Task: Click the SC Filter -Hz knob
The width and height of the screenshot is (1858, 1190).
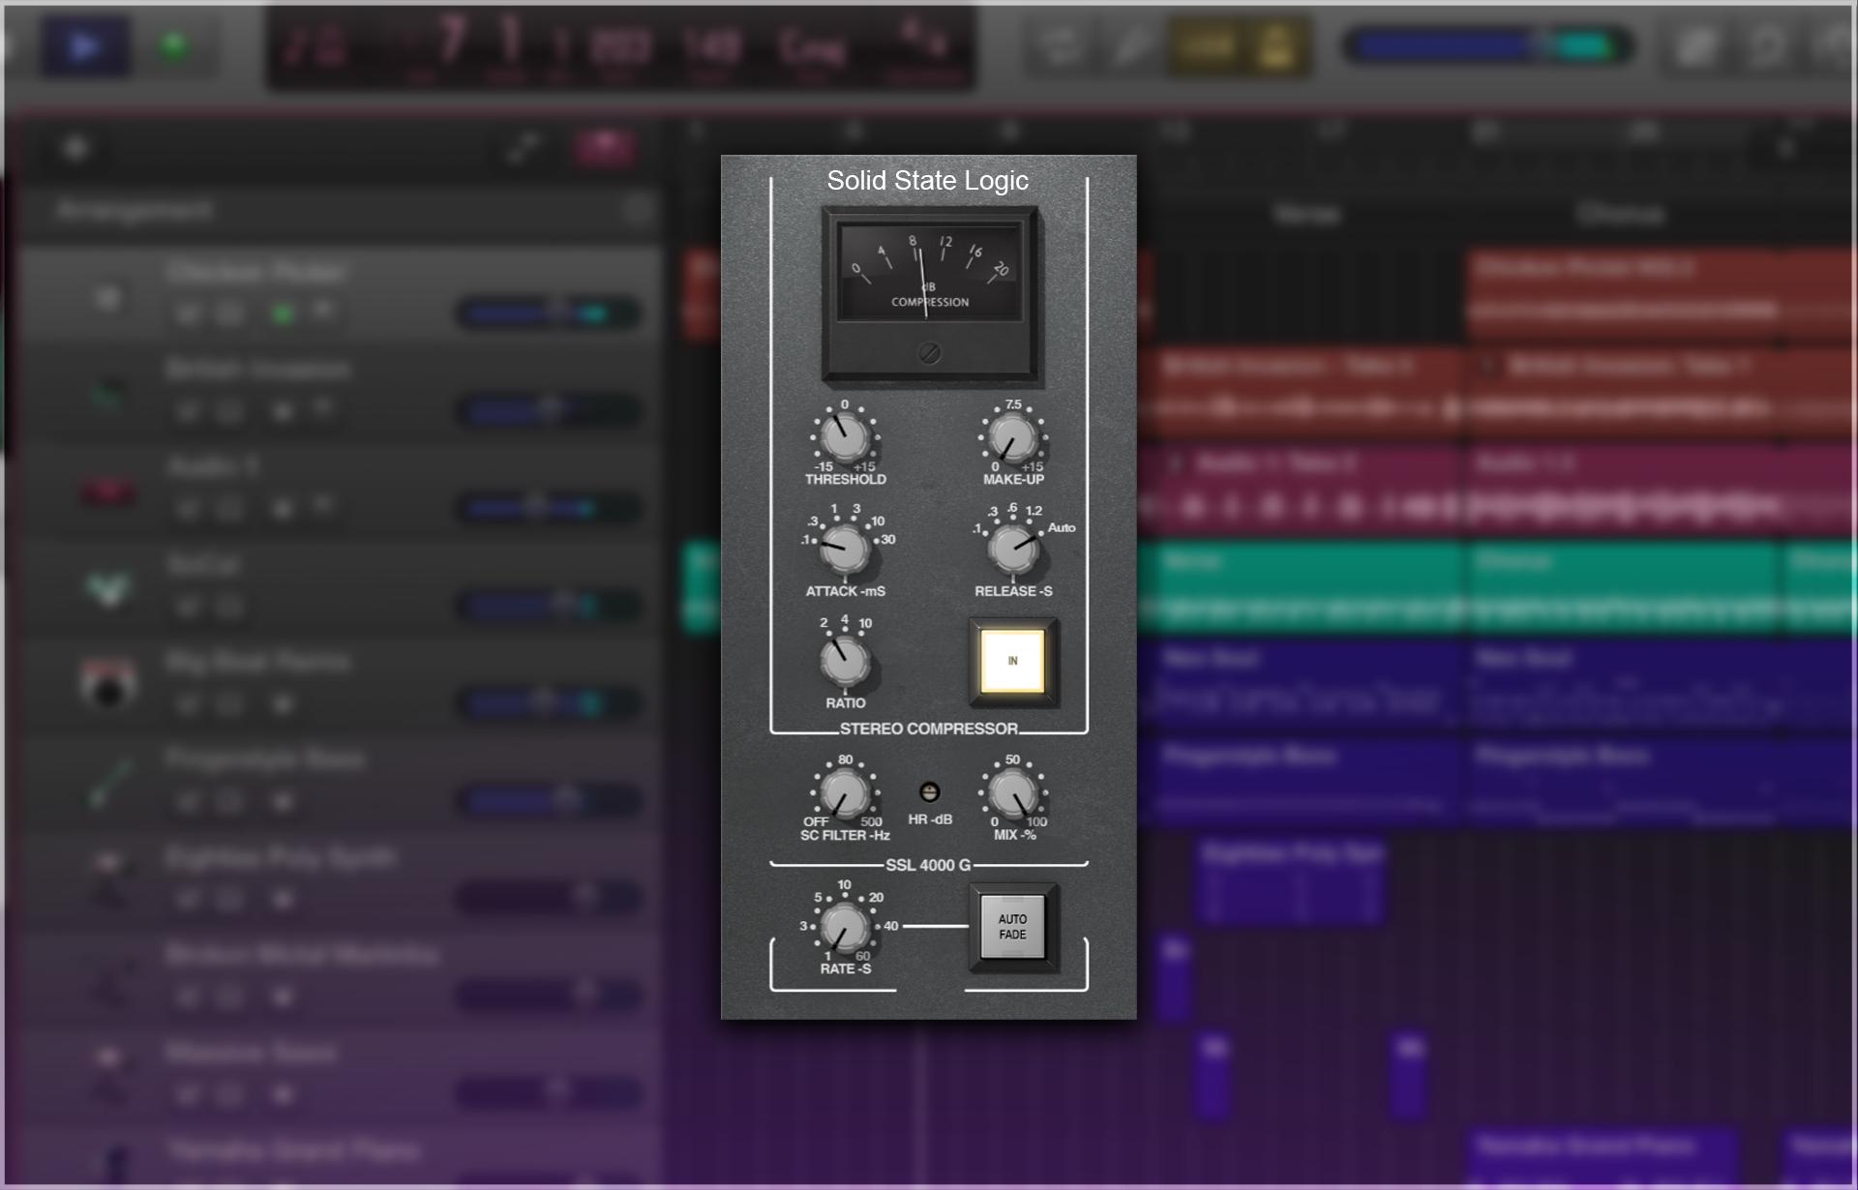Action: [844, 792]
